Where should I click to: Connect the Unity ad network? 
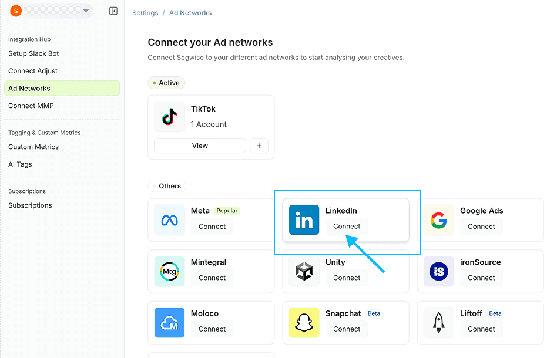(347, 278)
